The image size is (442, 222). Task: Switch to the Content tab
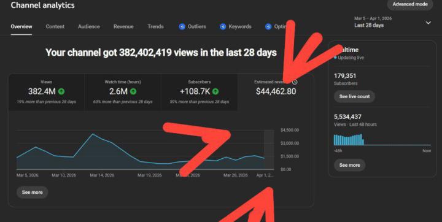(x=55, y=26)
